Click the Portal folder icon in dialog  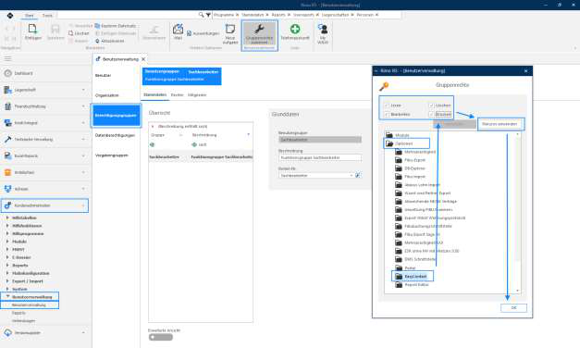[x=399, y=267]
